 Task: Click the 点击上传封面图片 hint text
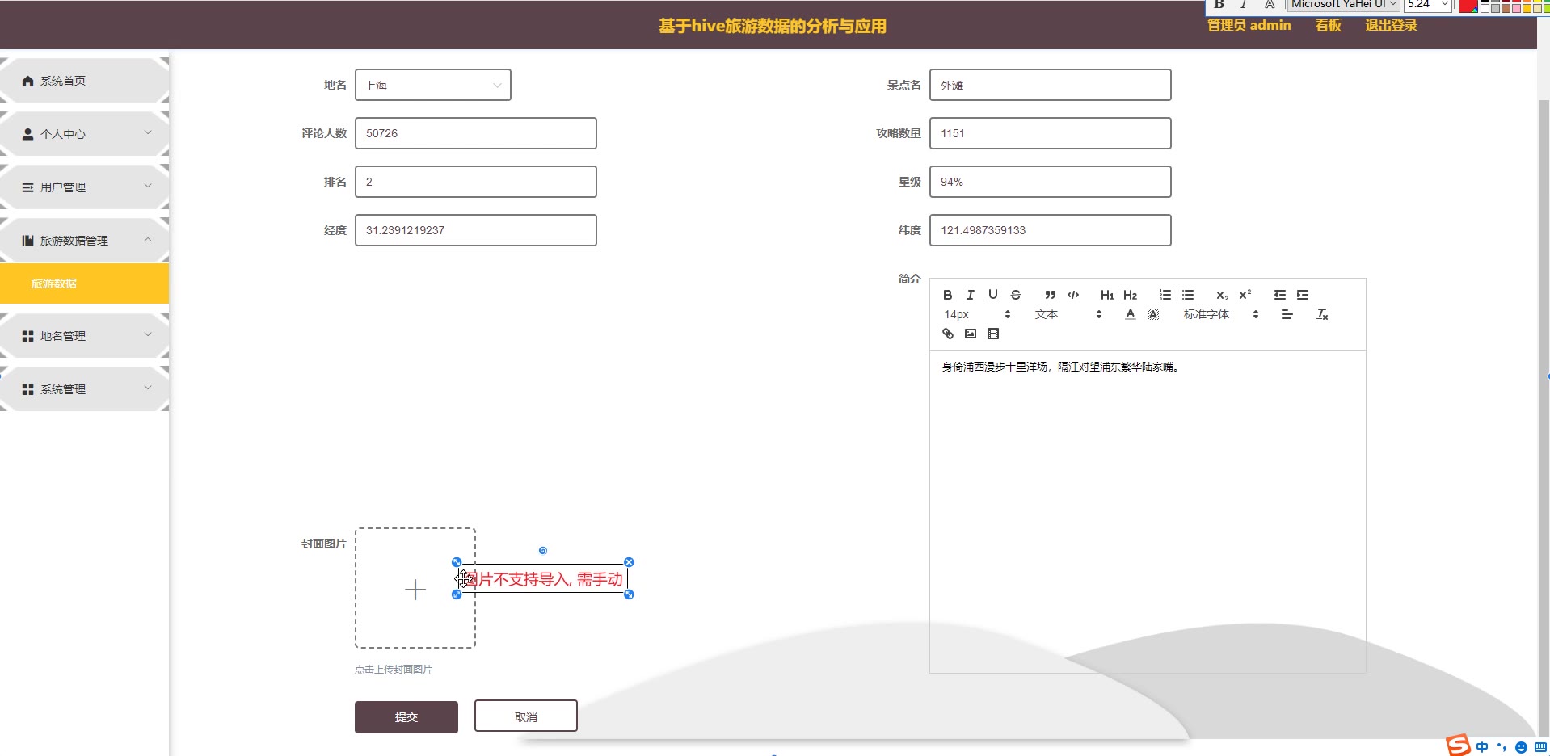(x=394, y=670)
